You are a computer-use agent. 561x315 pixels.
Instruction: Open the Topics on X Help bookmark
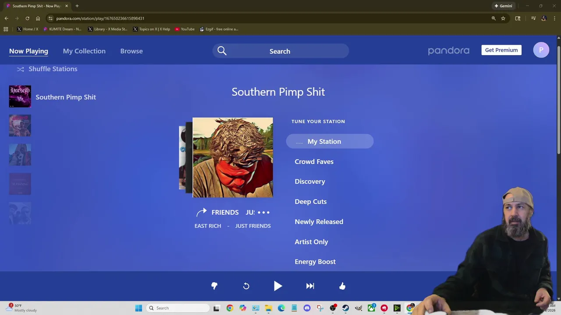click(x=151, y=29)
